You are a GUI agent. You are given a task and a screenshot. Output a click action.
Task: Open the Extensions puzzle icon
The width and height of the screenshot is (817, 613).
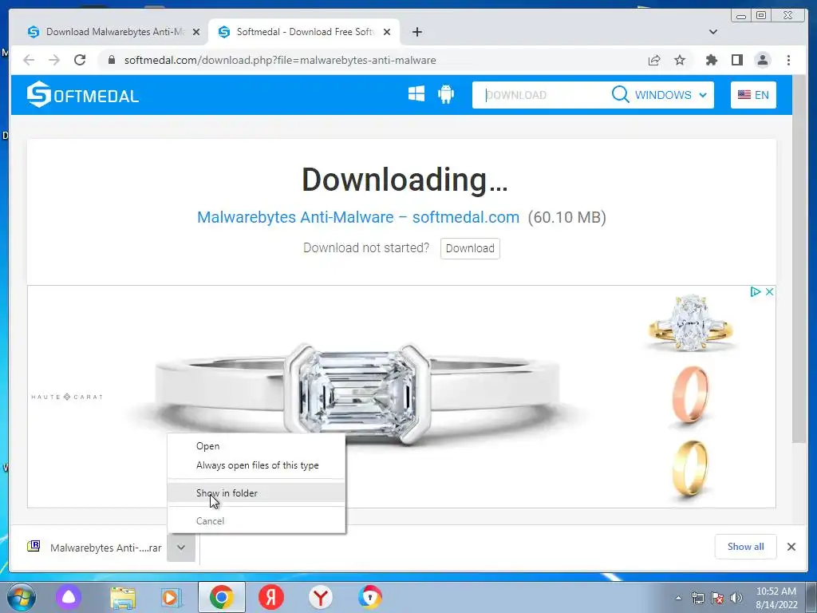click(x=711, y=60)
